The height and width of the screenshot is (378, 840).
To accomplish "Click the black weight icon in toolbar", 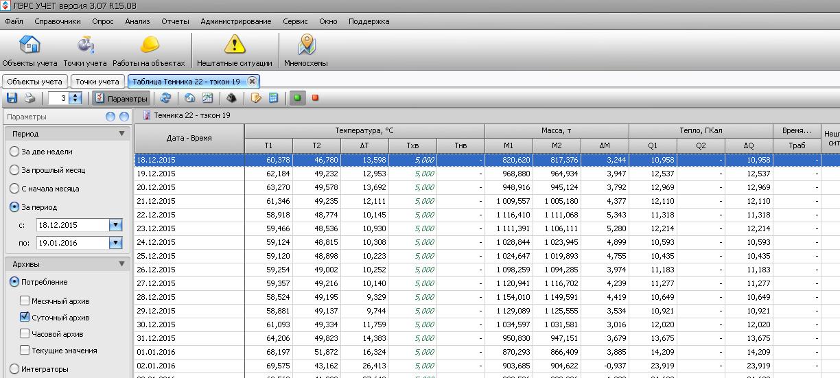I will click(x=232, y=98).
